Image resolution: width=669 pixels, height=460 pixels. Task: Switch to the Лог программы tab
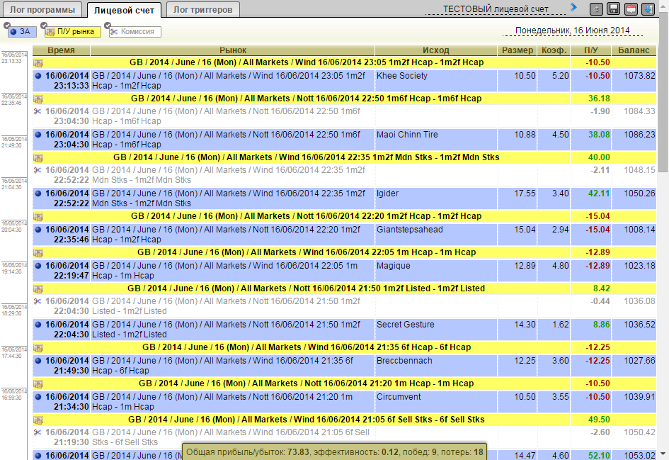pos(42,9)
